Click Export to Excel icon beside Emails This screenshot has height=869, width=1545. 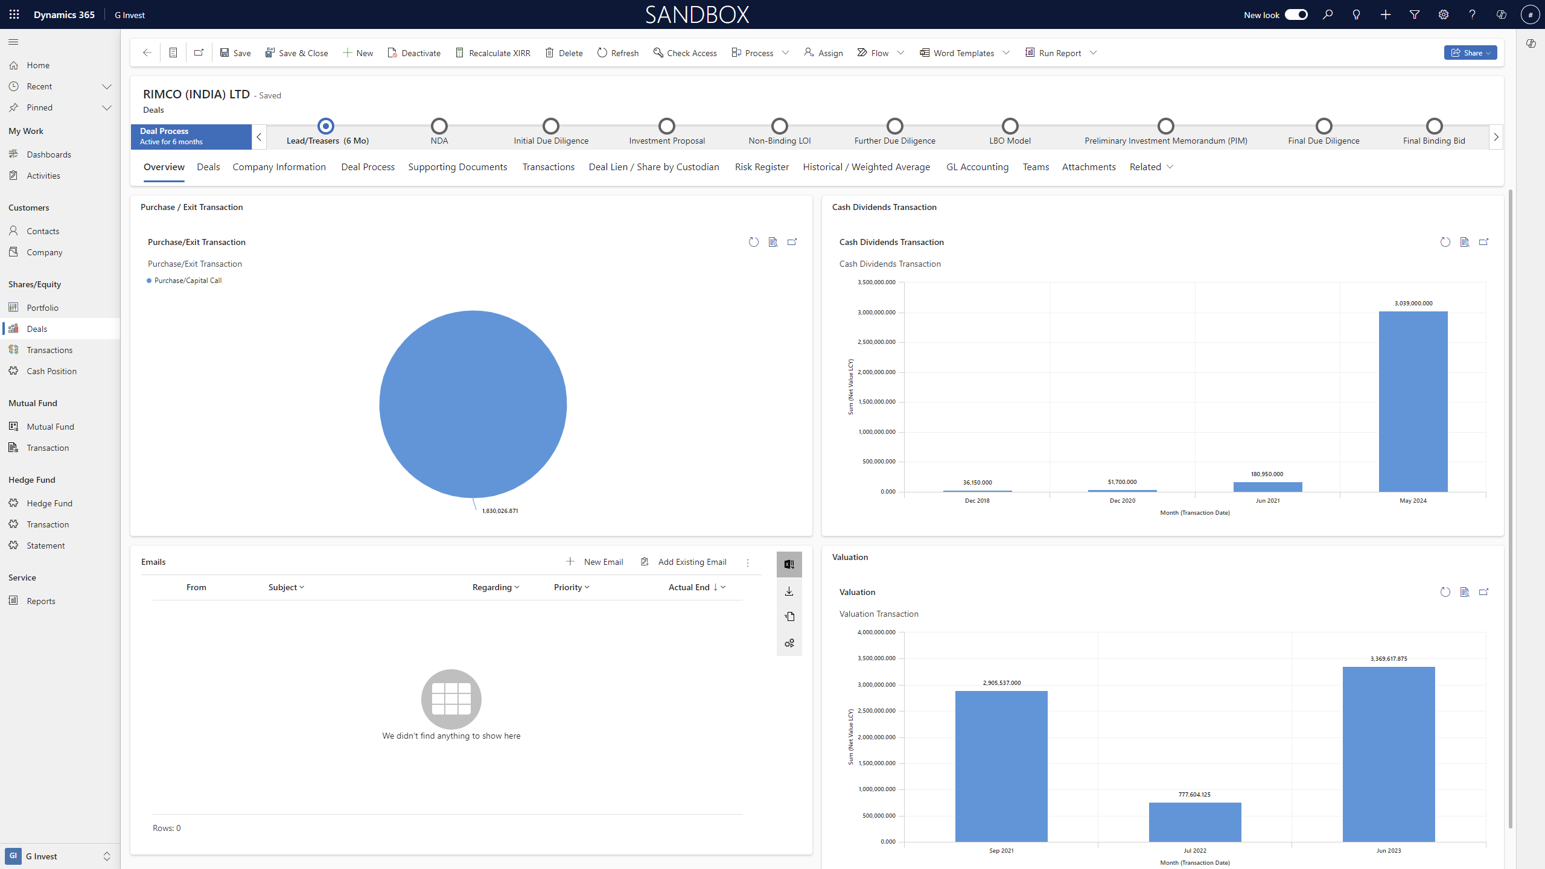pos(789,564)
